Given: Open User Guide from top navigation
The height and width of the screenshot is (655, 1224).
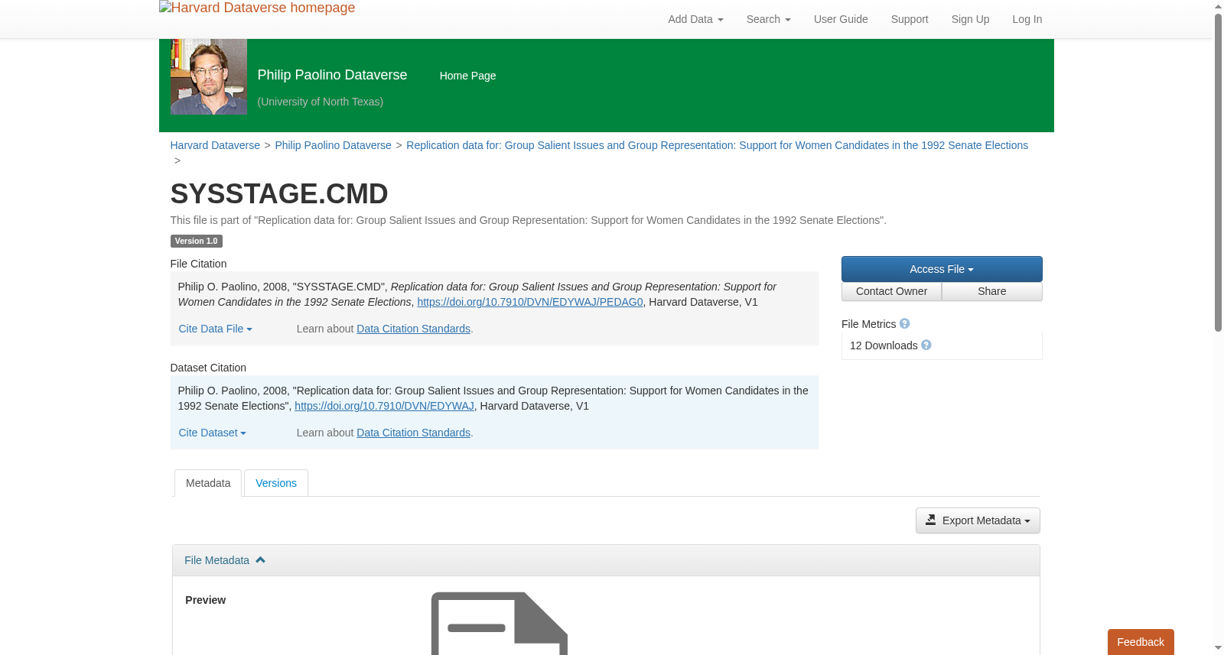Looking at the screenshot, I should click(841, 19).
